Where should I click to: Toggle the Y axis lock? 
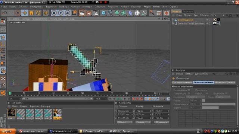(x=60, y=13)
